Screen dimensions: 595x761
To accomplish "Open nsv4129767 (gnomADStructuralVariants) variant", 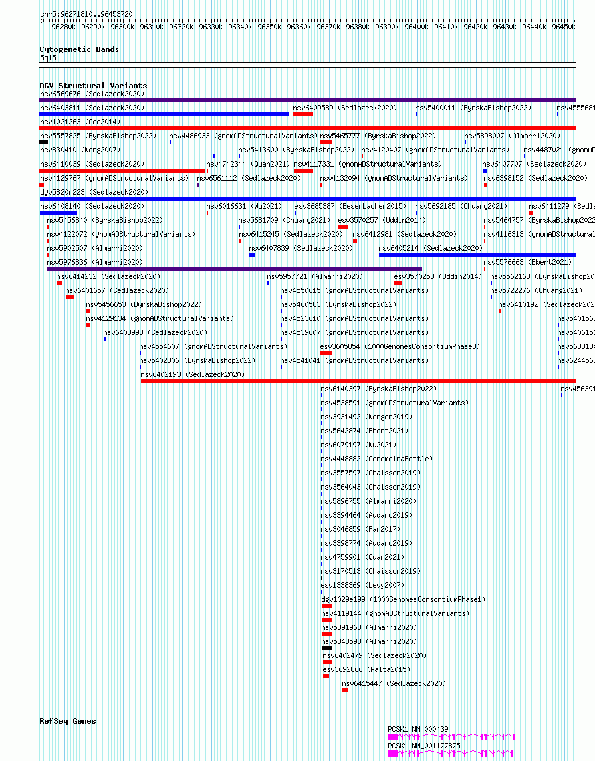I will click(x=114, y=178).
